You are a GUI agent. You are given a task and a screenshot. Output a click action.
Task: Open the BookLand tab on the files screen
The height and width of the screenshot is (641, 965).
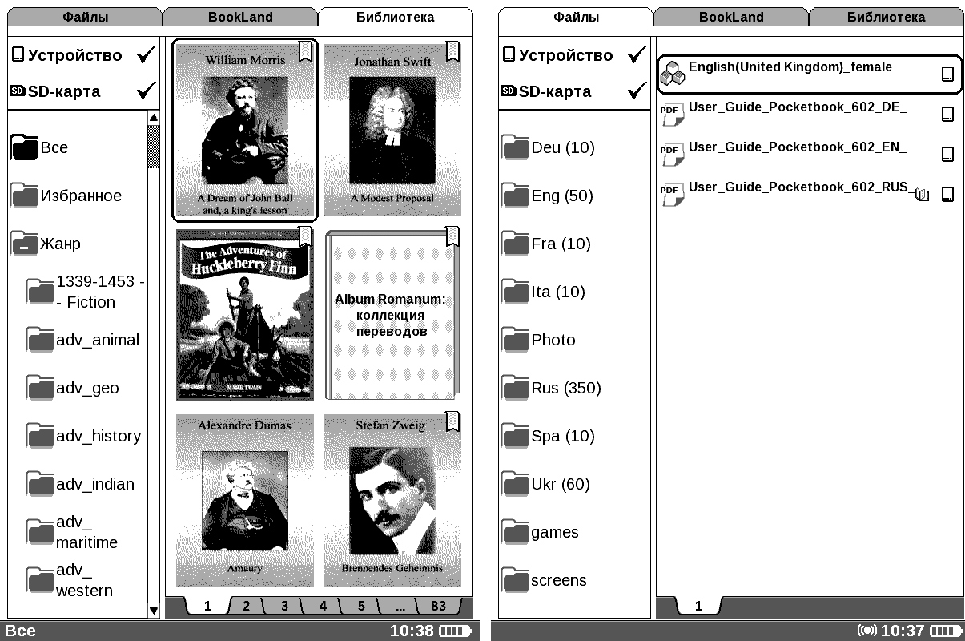[731, 17]
